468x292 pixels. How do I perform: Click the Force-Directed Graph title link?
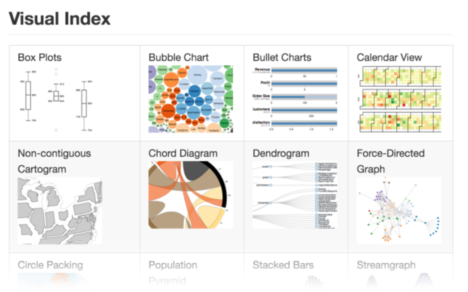point(390,161)
